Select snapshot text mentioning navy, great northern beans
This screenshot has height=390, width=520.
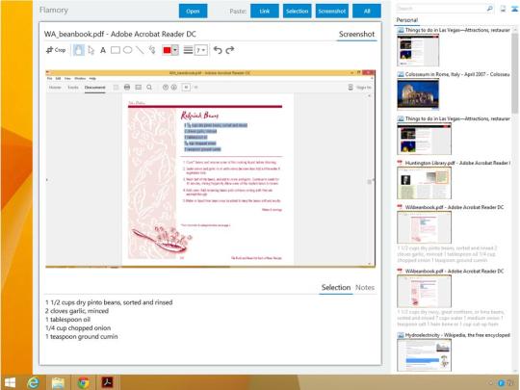pos(451,318)
